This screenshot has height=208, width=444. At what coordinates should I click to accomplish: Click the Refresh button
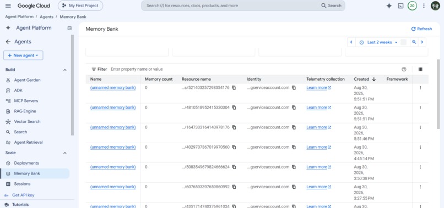pos(421,29)
